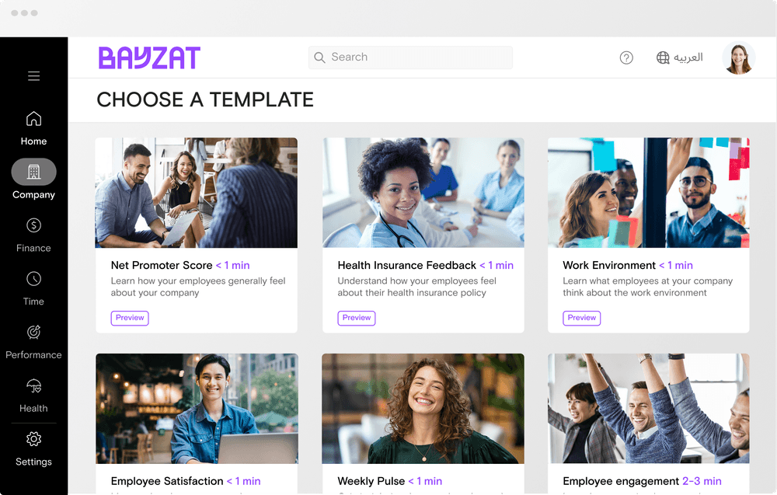Click the help question mark icon
This screenshot has height=495, width=777.
[x=626, y=58]
